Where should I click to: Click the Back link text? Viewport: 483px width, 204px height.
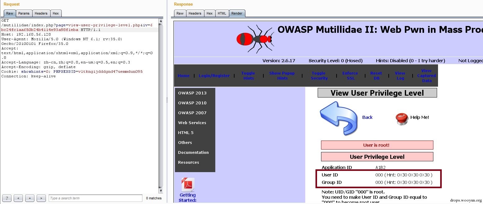click(x=367, y=117)
